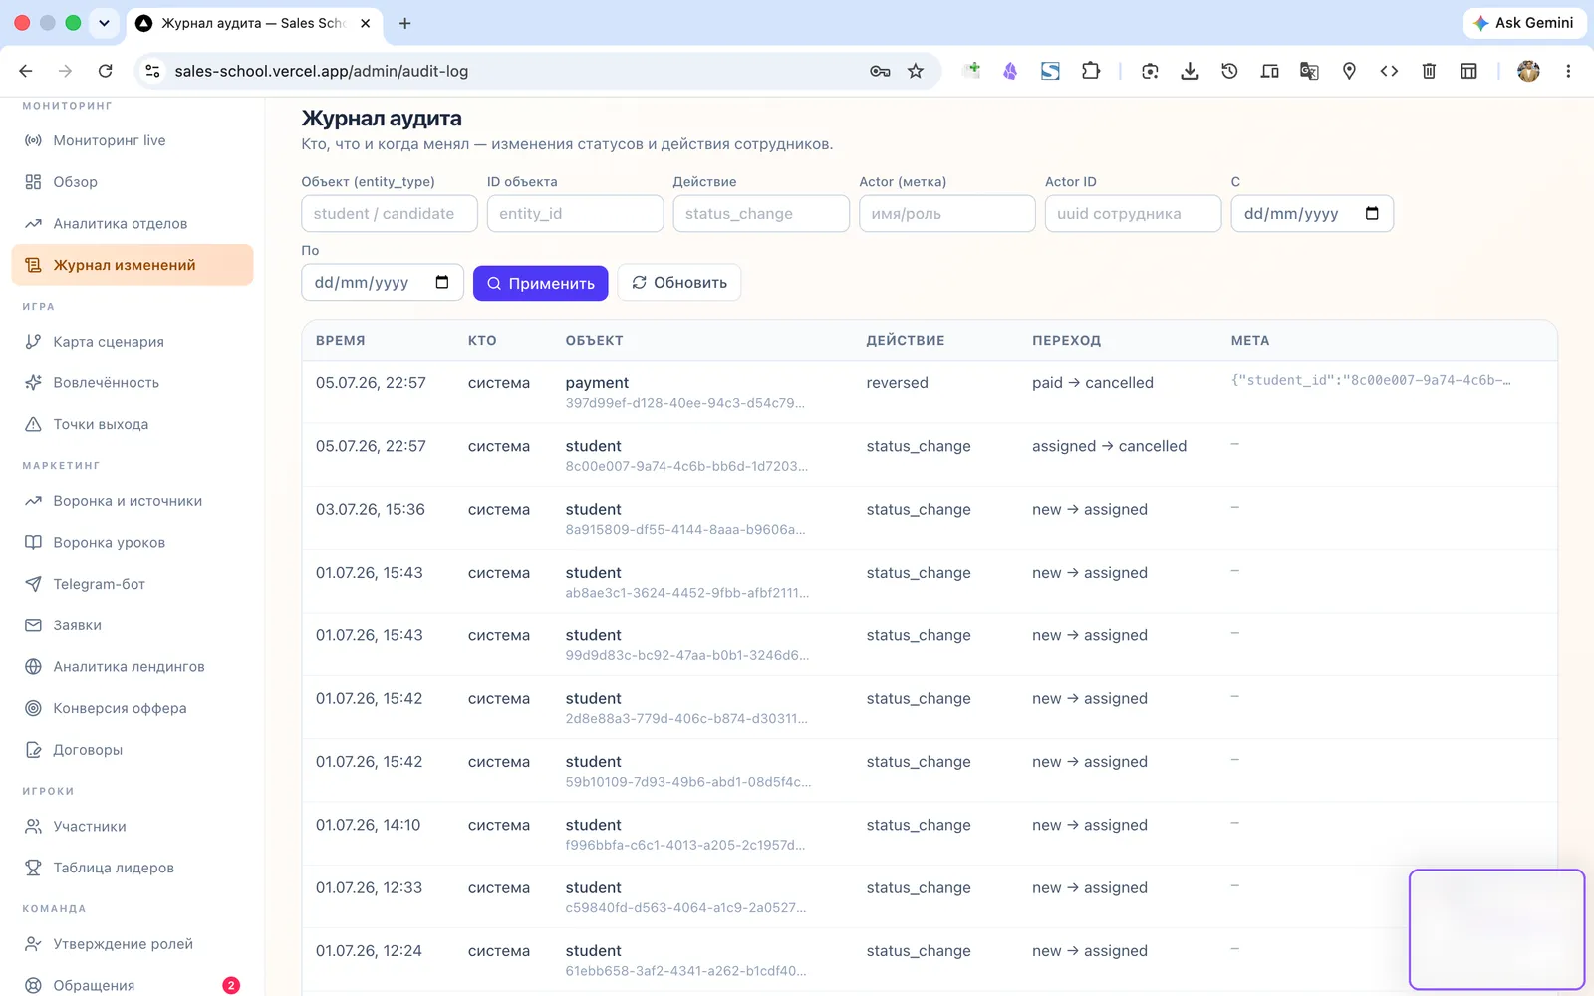Viewport: 1594px width, 996px height.
Task: Focus the Actor метка field
Action: 947,214
